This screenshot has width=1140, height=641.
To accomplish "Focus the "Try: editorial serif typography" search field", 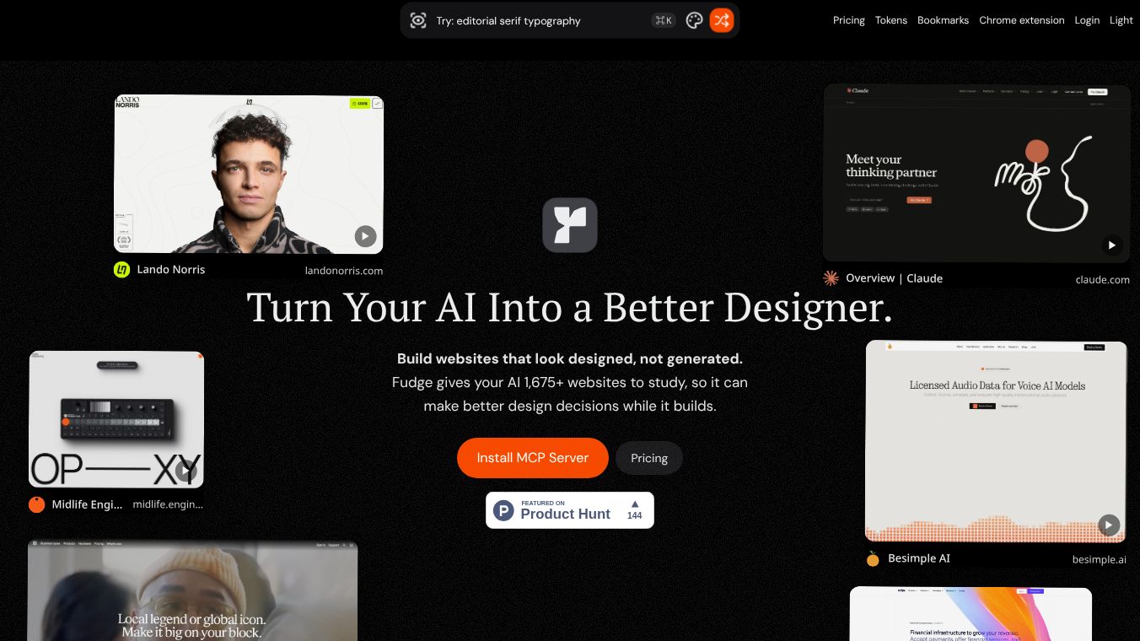I will (x=540, y=20).
